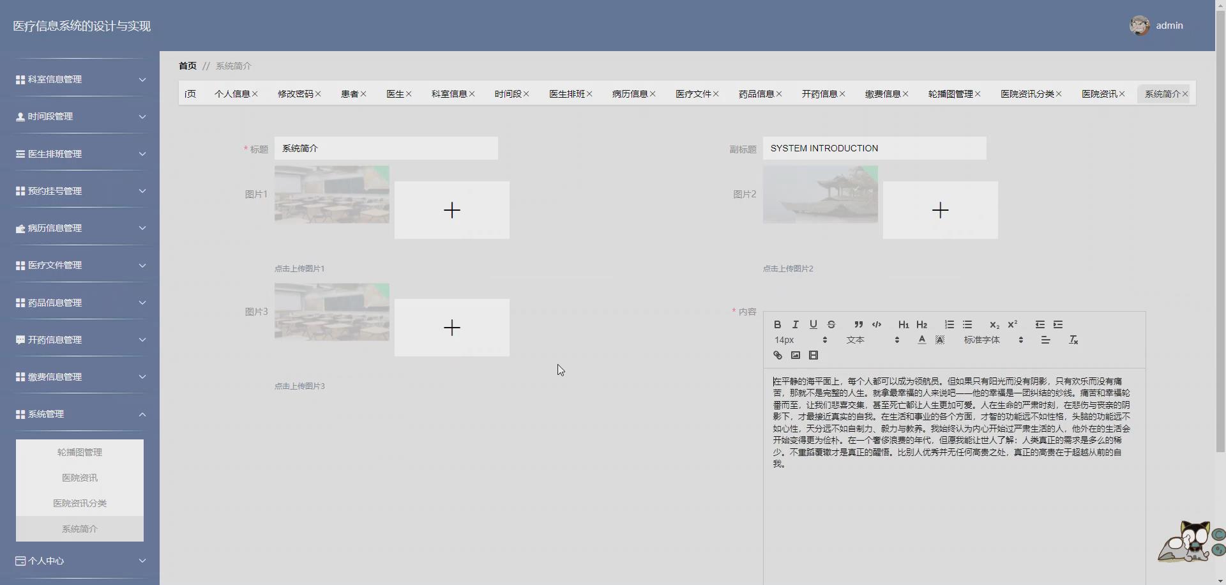Screen dimensions: 1226x585
Task: Apply subscript formatting to selected text
Action: (x=994, y=326)
